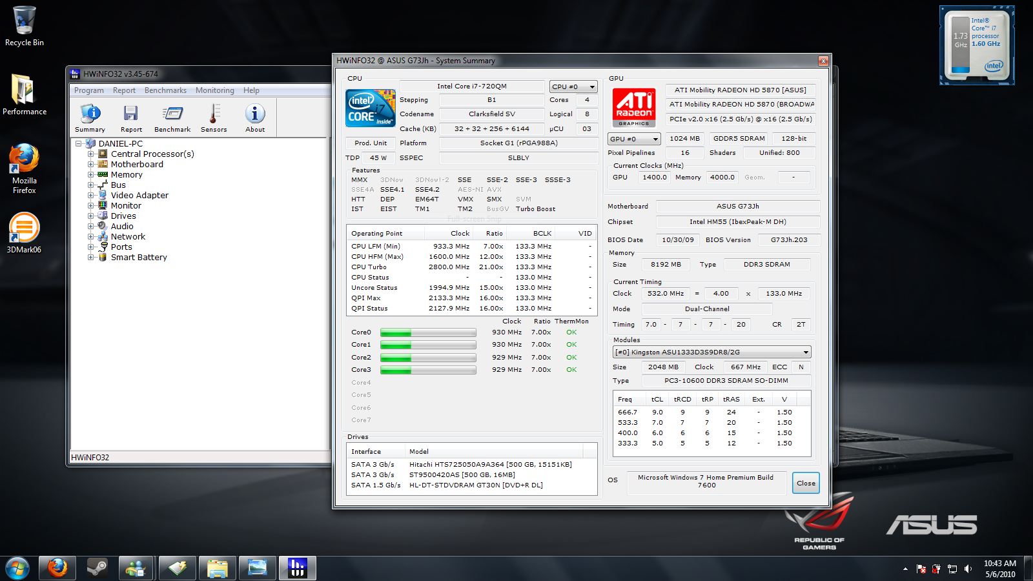Open the 3DMark06 desktop shortcut
Viewport: 1033px width, 581px height.
[24, 233]
